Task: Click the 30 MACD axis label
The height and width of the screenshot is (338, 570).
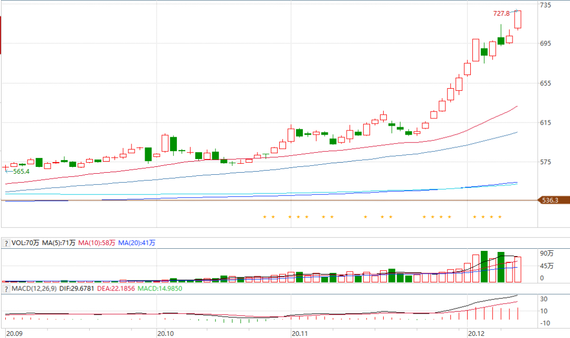Action: click(x=544, y=299)
